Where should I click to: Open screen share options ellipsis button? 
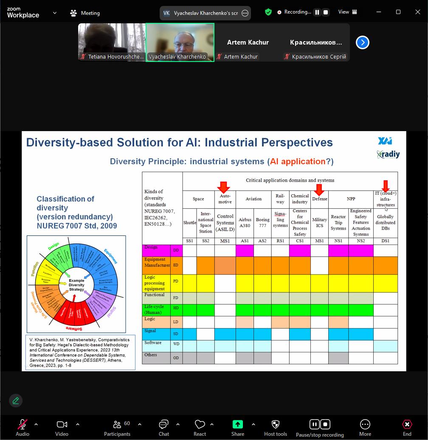click(x=245, y=13)
